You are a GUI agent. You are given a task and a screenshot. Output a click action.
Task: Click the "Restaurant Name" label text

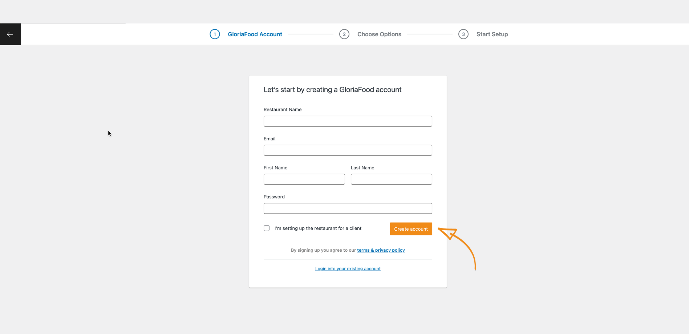[283, 110]
